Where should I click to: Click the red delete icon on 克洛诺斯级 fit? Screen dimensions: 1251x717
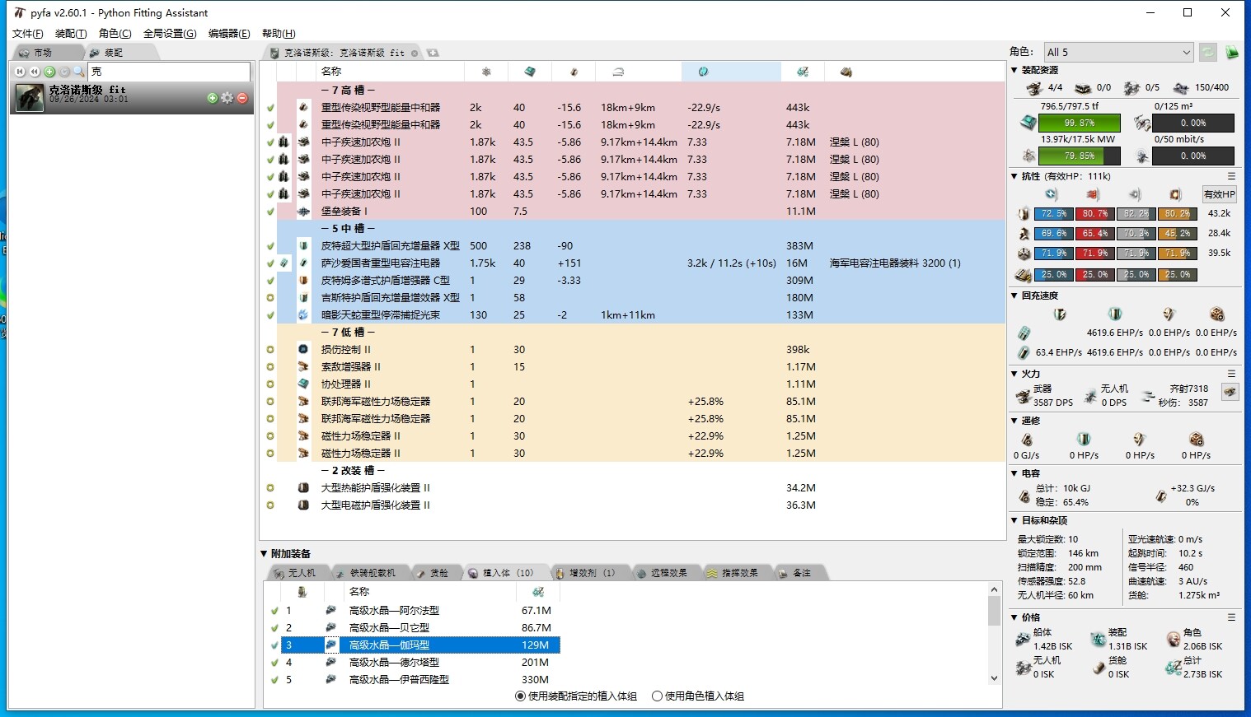[242, 98]
